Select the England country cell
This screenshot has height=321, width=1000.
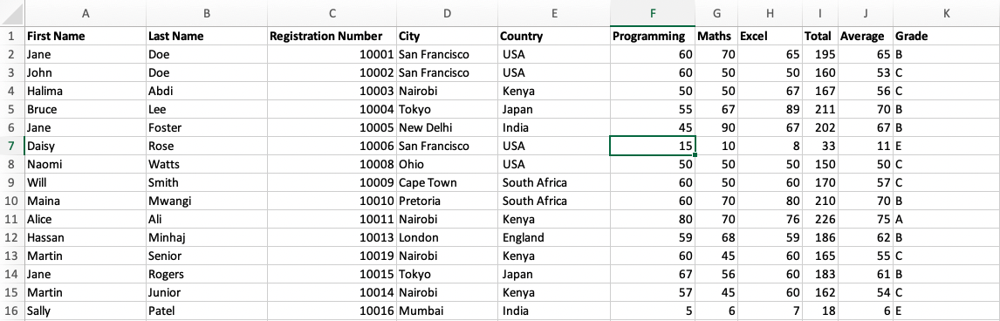[554, 237]
